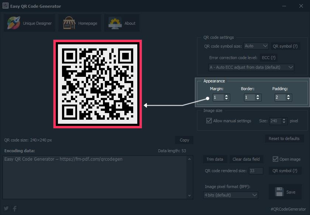This screenshot has width=310, height=215.
Task: Increase the Padding value
Action: click(289, 96)
